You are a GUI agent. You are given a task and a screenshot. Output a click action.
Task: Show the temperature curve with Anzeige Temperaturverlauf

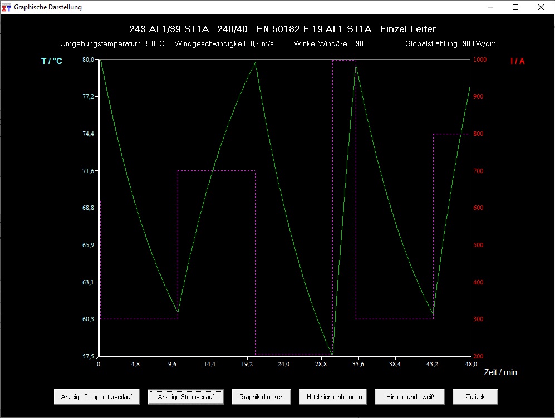coord(96,396)
